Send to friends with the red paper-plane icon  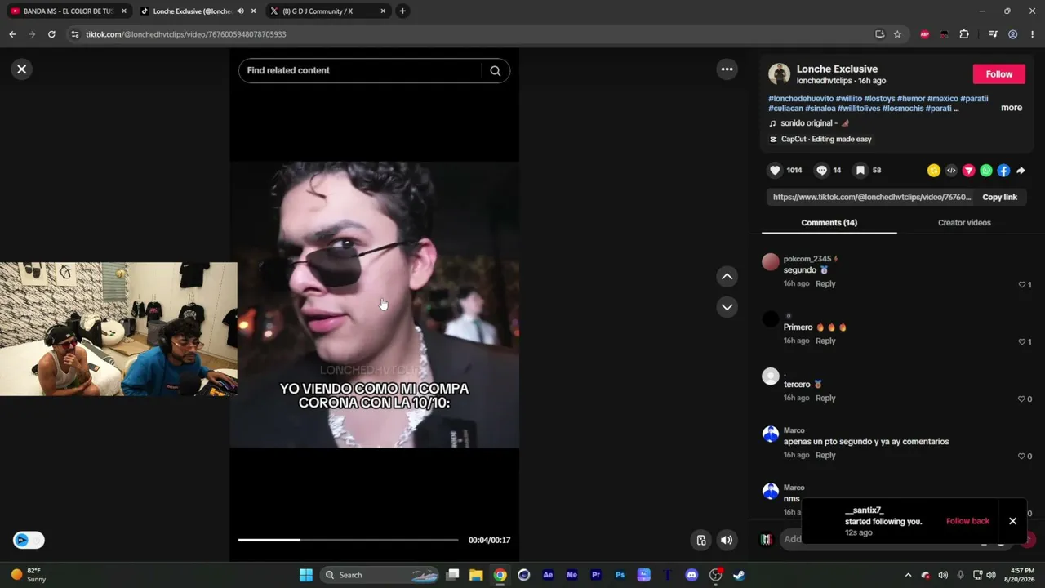968,171
